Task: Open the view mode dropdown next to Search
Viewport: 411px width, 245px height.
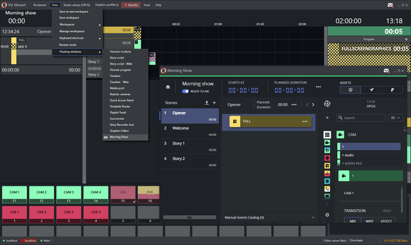Action: click(396, 118)
